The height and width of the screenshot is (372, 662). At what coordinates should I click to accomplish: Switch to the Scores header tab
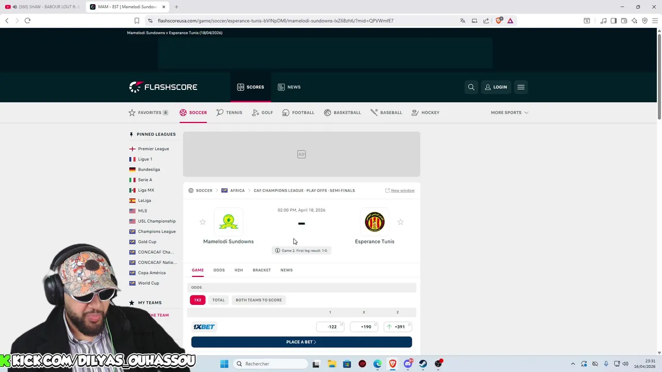[250, 87]
